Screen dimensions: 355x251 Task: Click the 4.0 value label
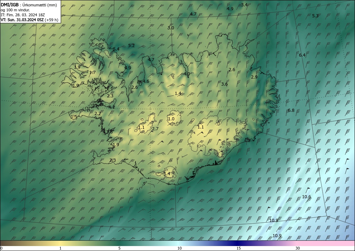pyautogui.click(x=187, y=74)
